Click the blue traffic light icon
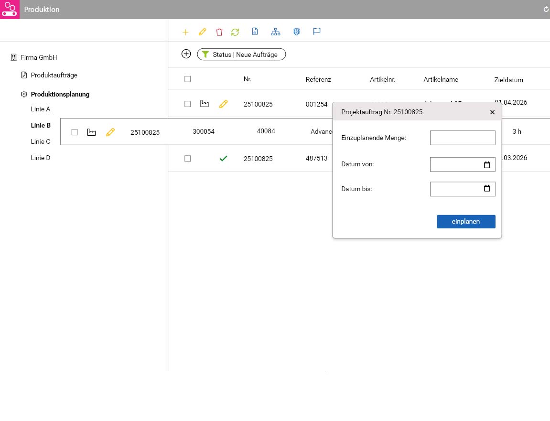 pos(297,32)
